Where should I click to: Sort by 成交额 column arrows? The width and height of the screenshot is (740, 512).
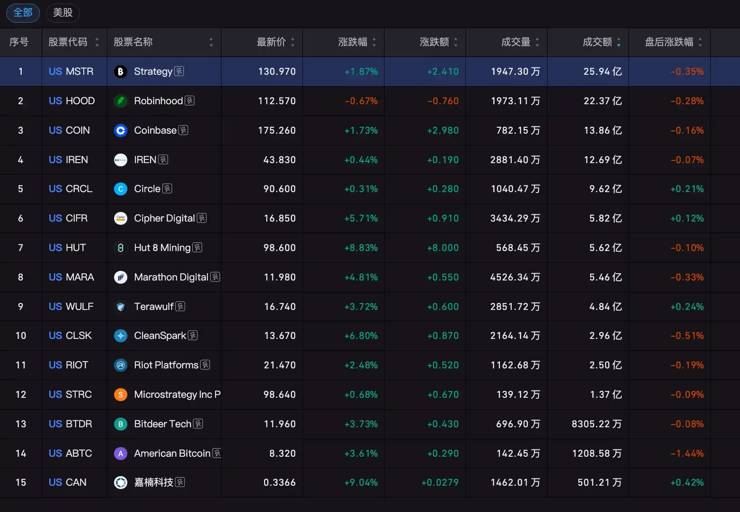619,42
